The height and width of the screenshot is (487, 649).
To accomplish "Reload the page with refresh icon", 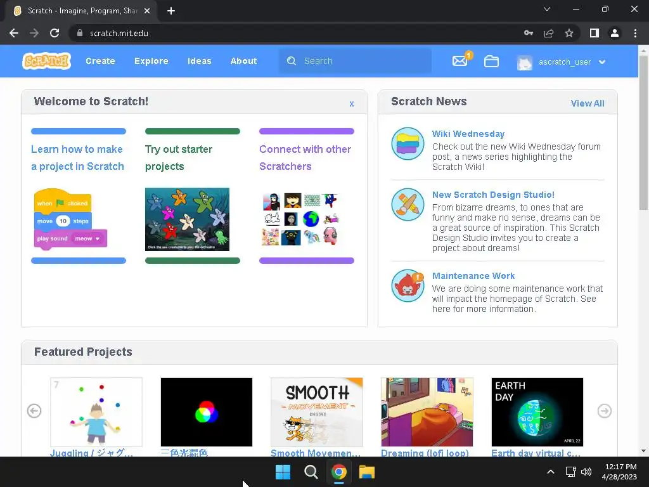I will click(x=55, y=33).
